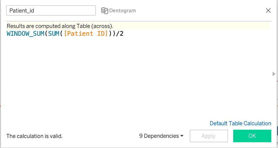The image size is (278, 148).
Task: Focus the Patient_id calculation name field
Action: coord(51,10)
